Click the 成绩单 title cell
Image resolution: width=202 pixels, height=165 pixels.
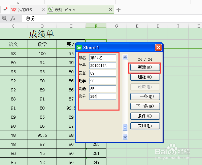click(41, 34)
